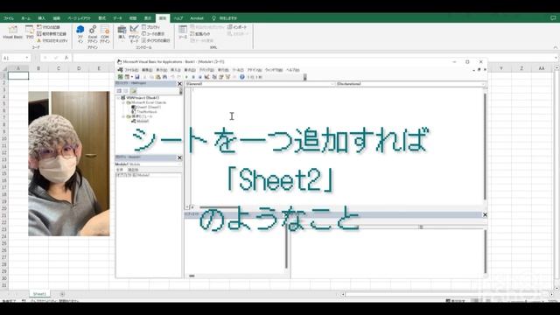Click Undo icon in VBA toolbar

coord(172,77)
